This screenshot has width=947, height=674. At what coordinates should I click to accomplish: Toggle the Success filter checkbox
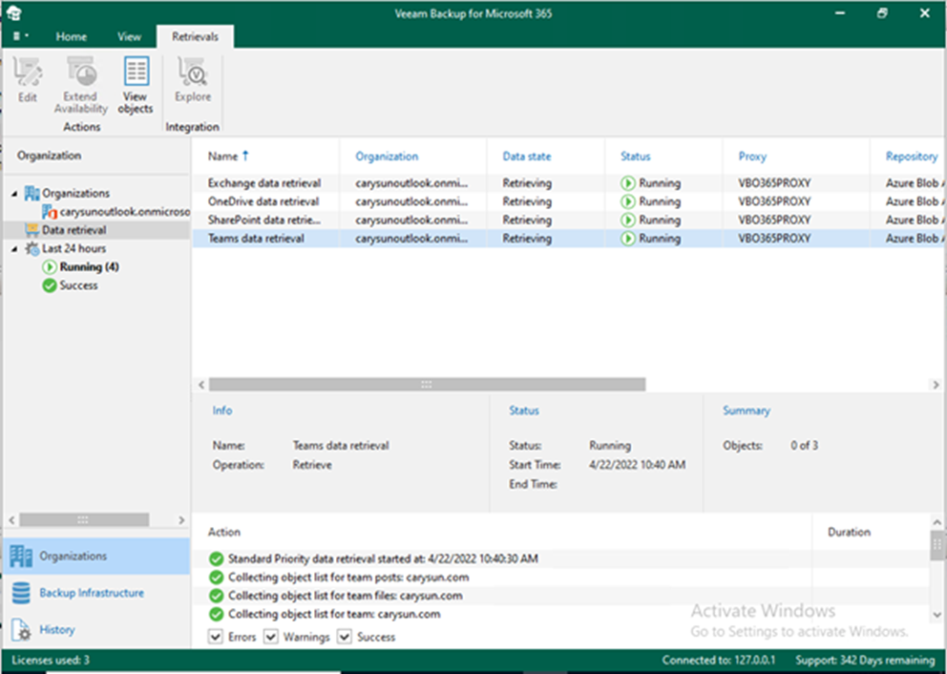click(345, 637)
